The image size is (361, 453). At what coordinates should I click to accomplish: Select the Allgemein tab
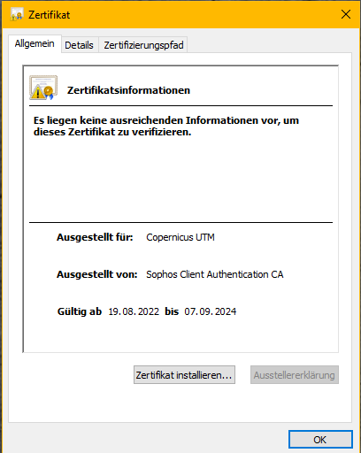tap(35, 44)
